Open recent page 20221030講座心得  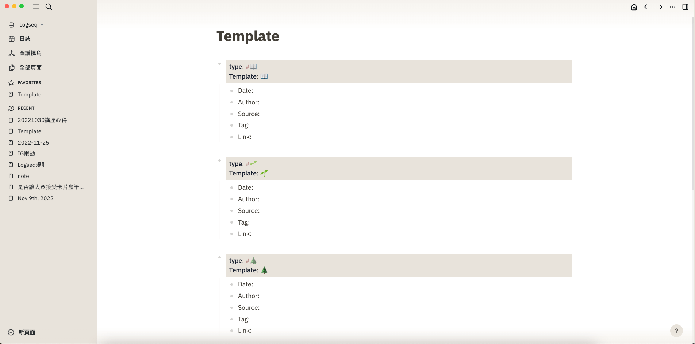pyautogui.click(x=42, y=120)
